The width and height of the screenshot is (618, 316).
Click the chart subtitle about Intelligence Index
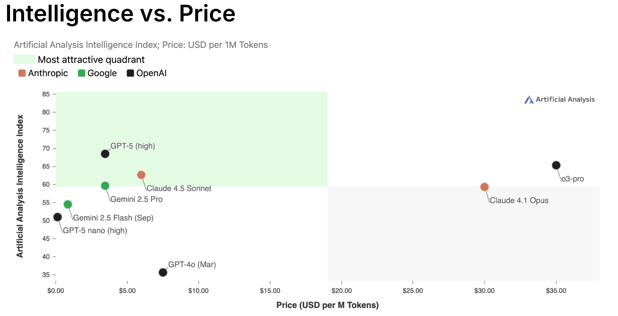tap(141, 45)
